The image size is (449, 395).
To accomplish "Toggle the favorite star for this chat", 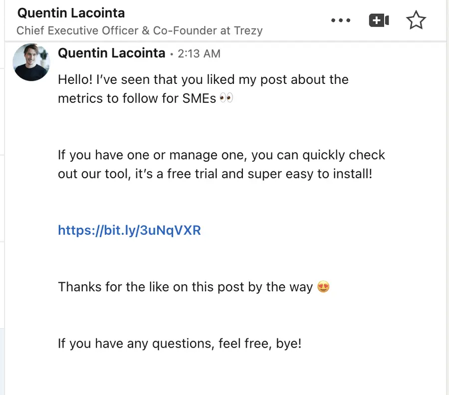I will pos(416,20).
